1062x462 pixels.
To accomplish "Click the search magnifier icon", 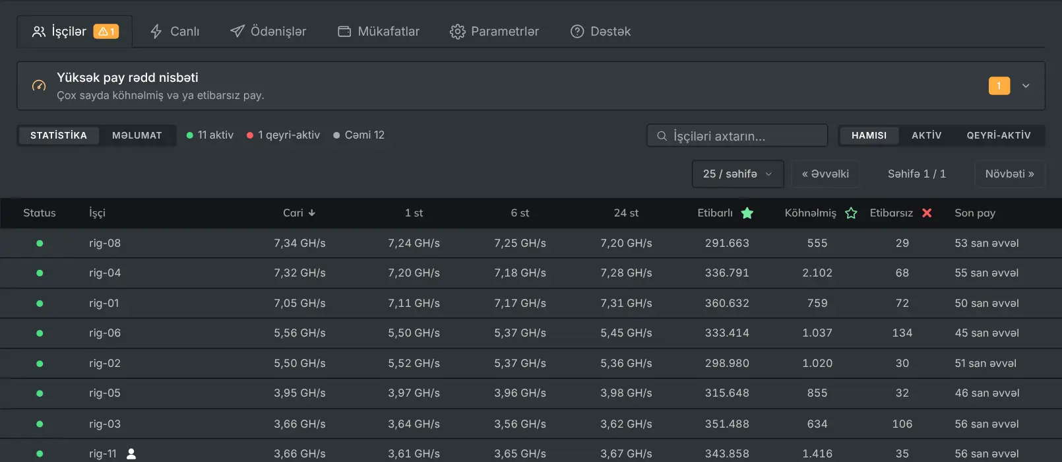I will 662,136.
